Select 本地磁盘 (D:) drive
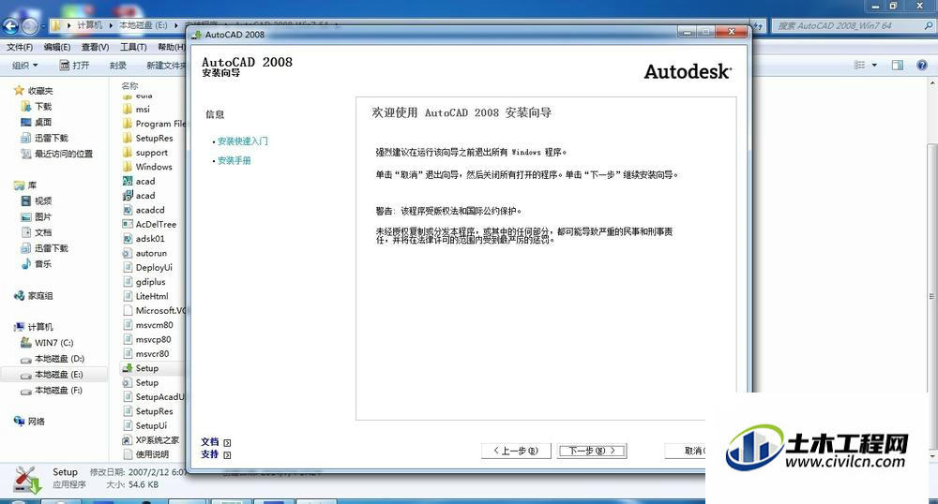This screenshot has height=504, width=938. [53, 359]
